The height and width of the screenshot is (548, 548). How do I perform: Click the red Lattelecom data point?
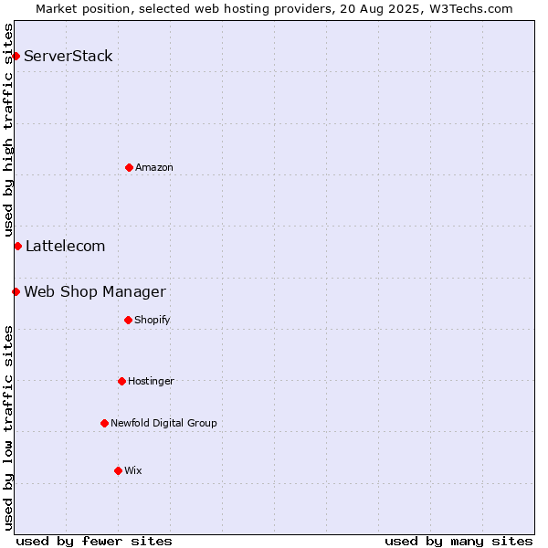pos(18,247)
